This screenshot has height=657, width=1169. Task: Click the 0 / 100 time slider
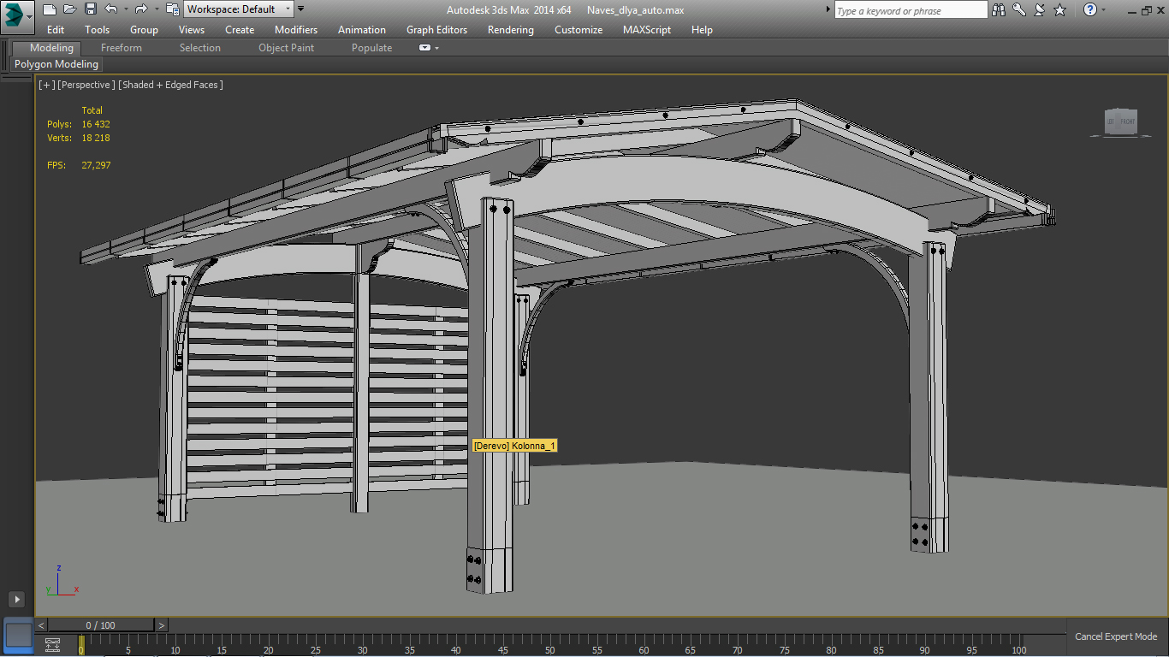point(100,625)
